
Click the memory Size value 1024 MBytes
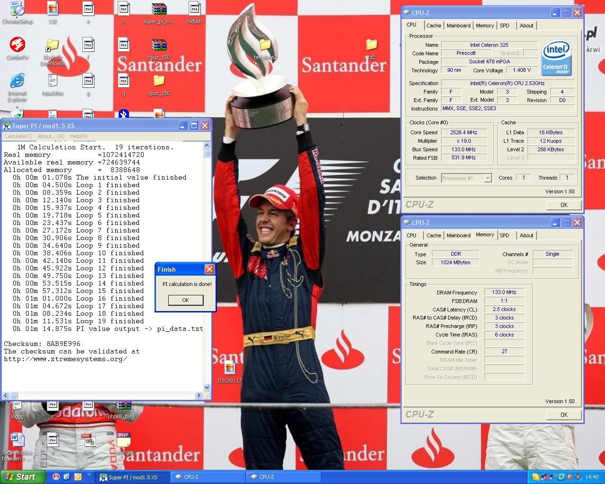click(456, 262)
